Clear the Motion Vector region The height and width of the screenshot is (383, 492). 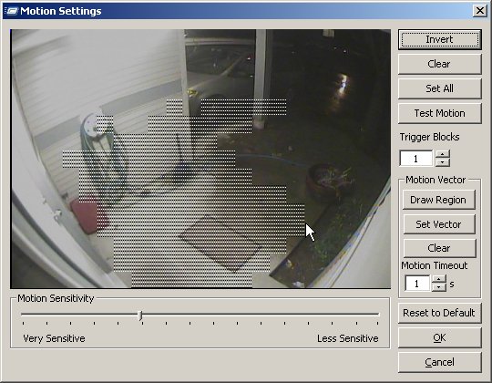pyautogui.click(x=438, y=248)
